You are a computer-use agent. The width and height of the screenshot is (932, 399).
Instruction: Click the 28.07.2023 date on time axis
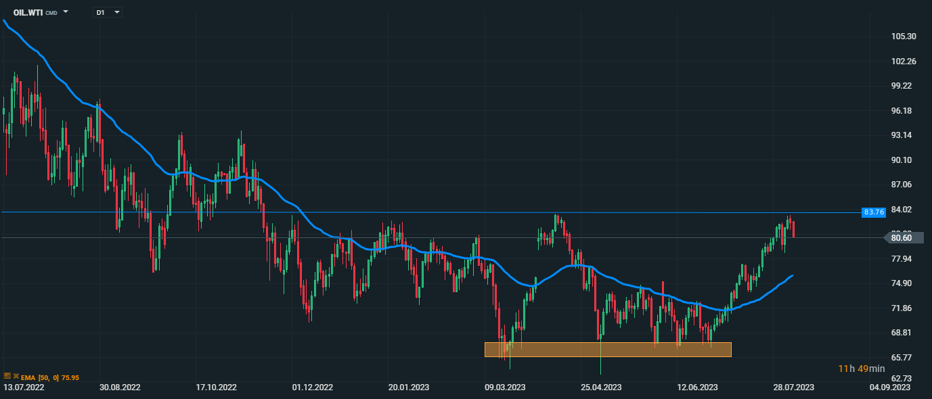[x=793, y=388]
